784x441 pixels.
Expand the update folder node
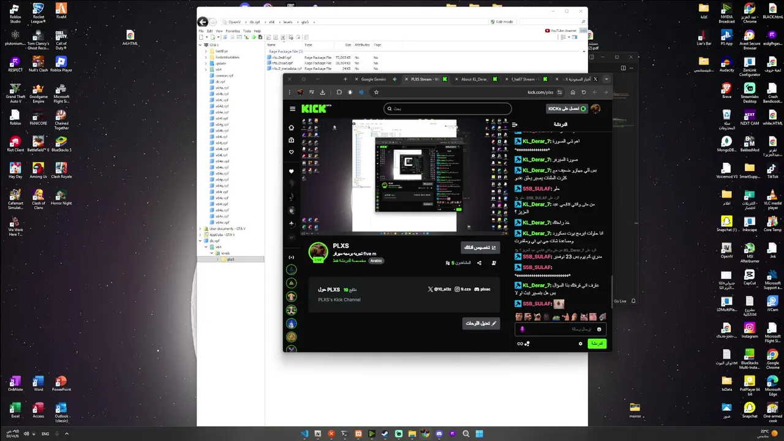click(x=206, y=63)
